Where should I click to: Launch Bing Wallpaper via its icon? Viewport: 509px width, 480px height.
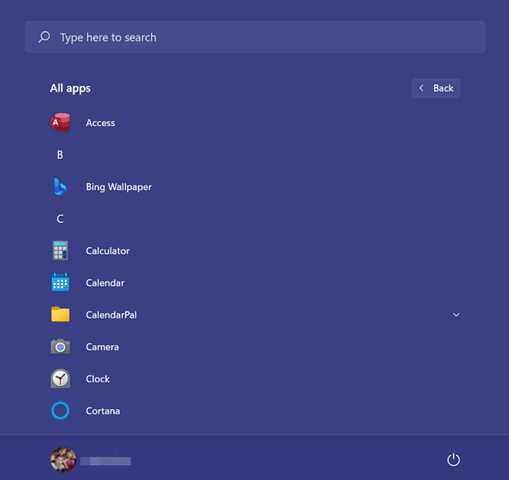click(x=60, y=186)
